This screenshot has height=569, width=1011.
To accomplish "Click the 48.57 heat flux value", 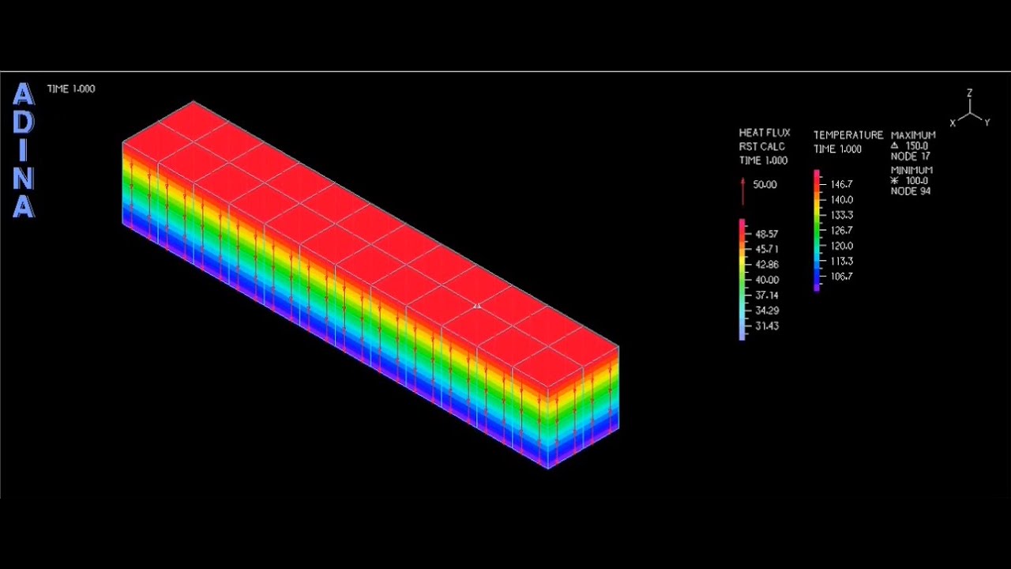I will tap(767, 235).
